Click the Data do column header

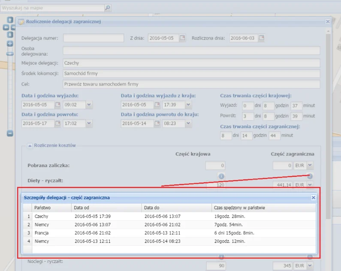click(177, 208)
